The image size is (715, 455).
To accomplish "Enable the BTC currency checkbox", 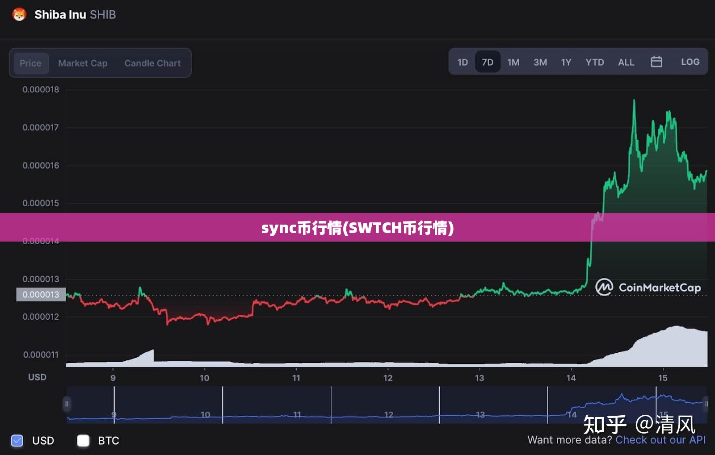I will tap(83, 441).
